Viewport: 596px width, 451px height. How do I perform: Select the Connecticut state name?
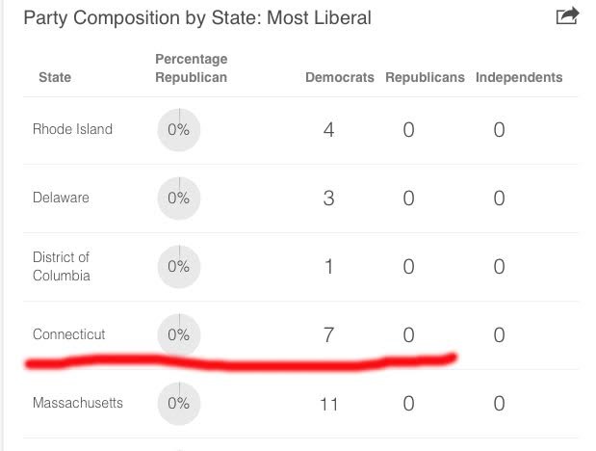click(69, 334)
